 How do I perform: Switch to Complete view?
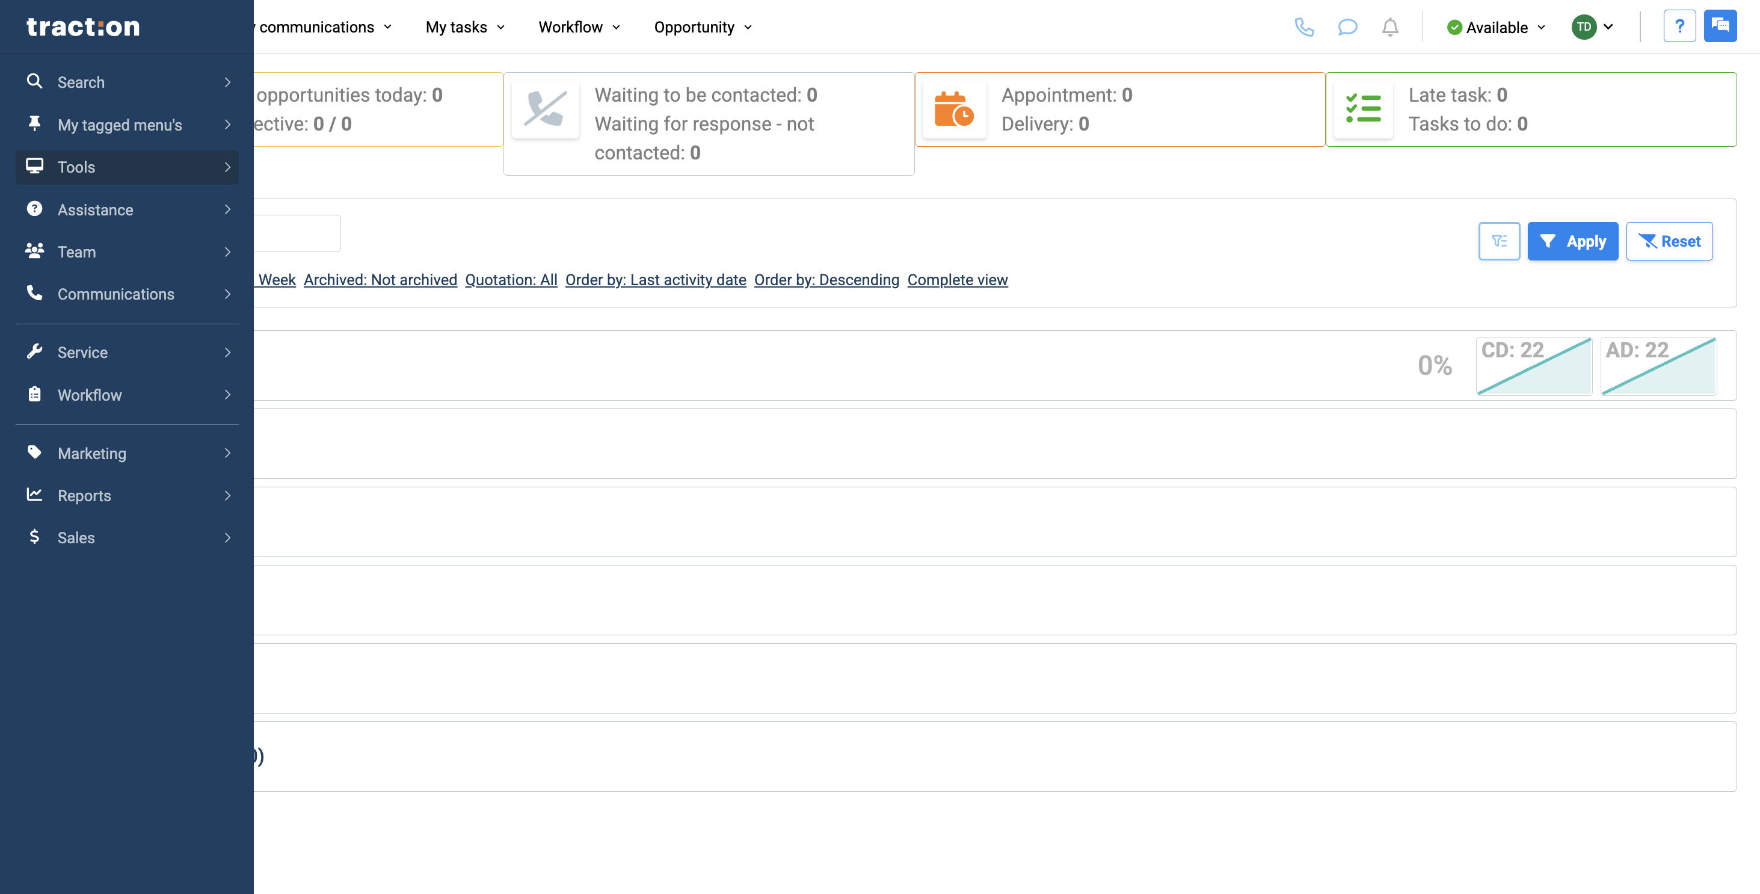click(x=957, y=280)
